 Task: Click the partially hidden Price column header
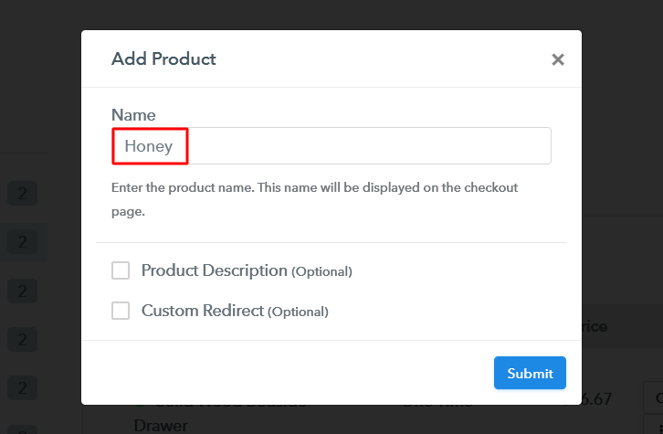click(x=595, y=326)
